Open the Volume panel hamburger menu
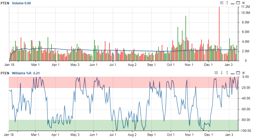Image resolution: width=253 pixels, height=137 pixels. (222, 3)
